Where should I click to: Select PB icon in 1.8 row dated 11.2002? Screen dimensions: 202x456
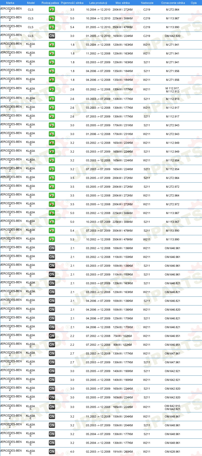pyautogui.click(x=52, y=53)
